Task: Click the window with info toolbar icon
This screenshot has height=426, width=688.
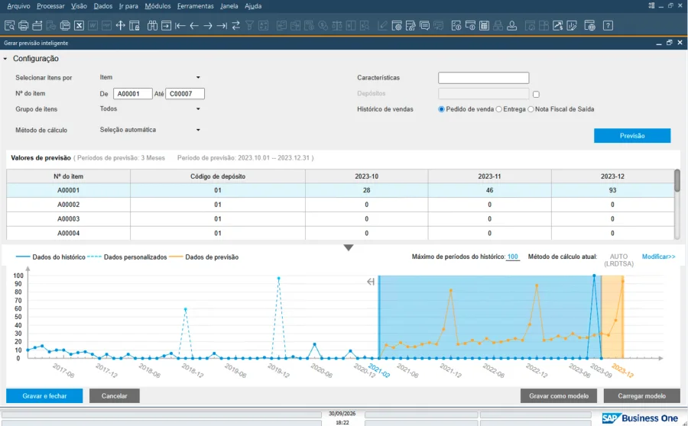Action: [470, 25]
